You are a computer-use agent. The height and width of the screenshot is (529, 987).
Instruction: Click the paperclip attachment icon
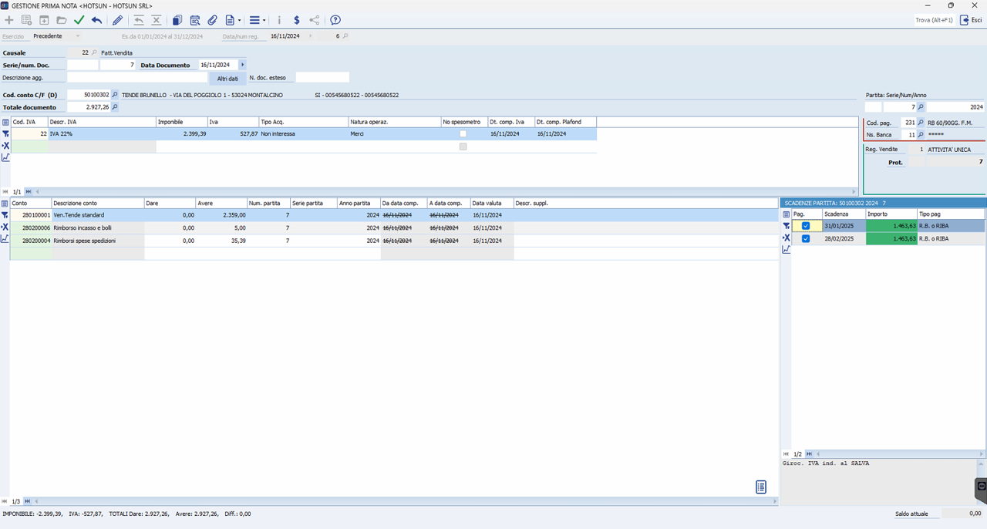point(213,20)
